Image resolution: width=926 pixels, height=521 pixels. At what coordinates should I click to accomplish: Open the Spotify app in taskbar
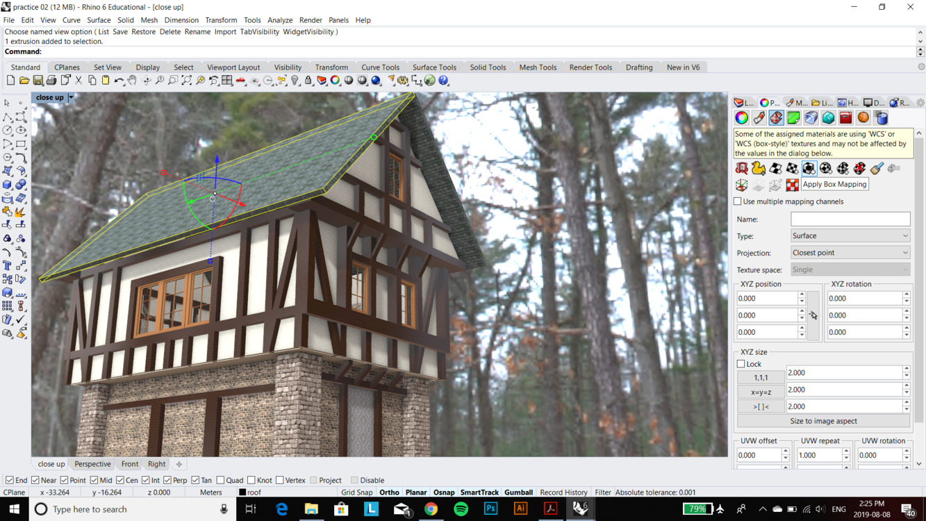(461, 509)
